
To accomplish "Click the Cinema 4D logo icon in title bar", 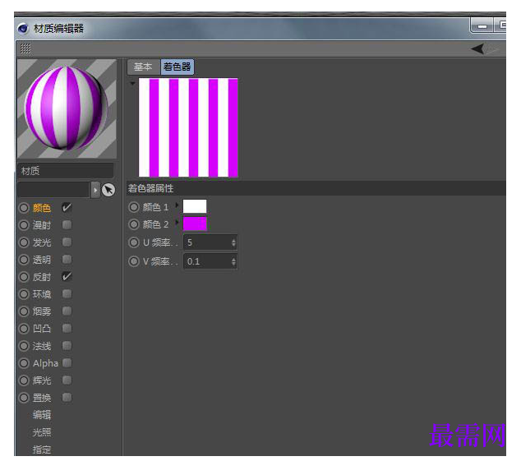I will 23,29.
